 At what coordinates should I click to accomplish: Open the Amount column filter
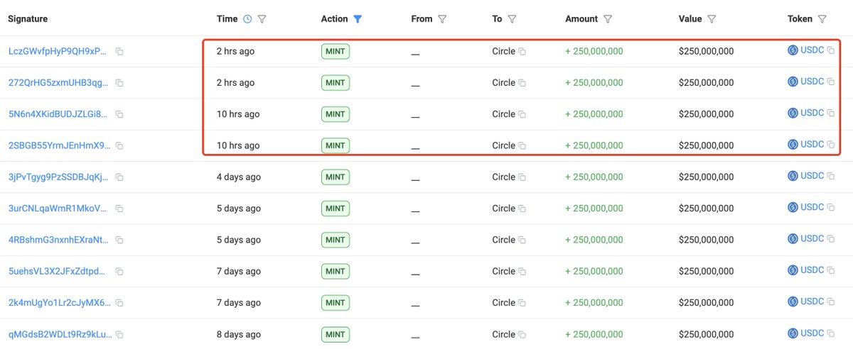pos(607,19)
